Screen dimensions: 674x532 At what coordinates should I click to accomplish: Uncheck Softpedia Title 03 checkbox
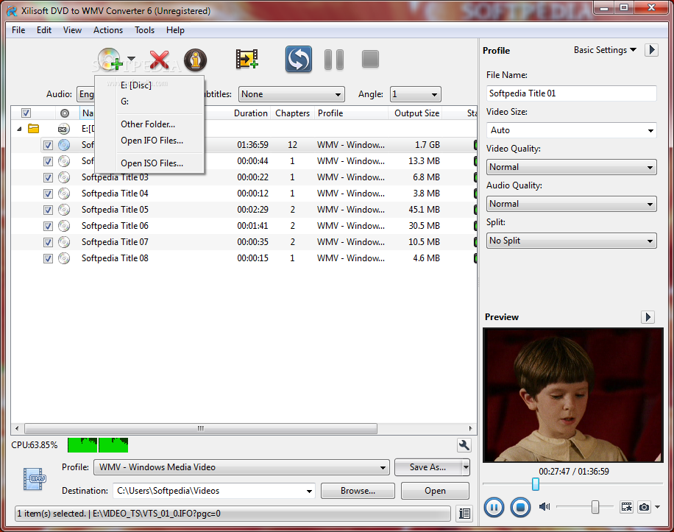point(48,177)
